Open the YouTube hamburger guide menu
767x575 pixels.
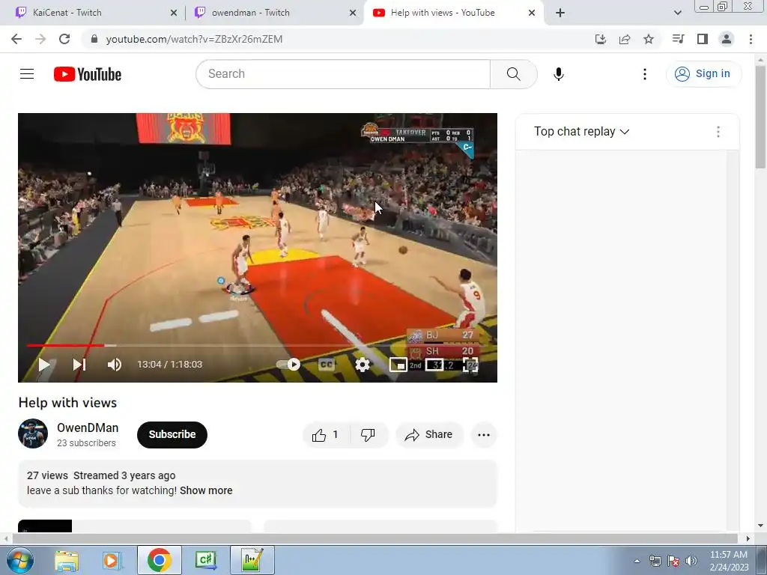pos(27,74)
